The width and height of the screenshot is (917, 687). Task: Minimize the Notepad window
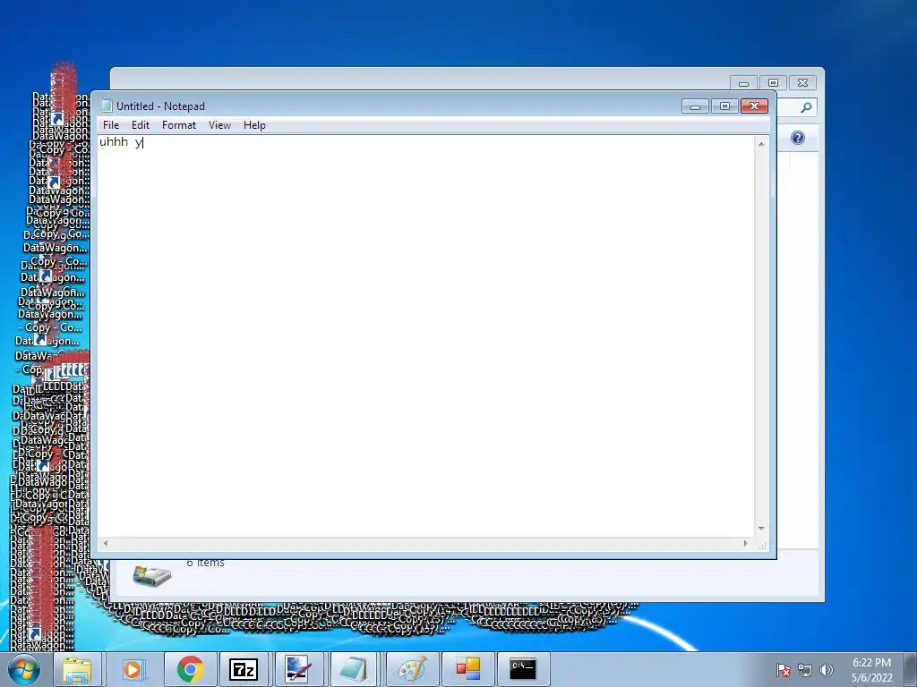click(695, 106)
